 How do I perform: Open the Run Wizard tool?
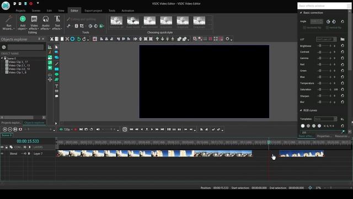pyautogui.click(x=9, y=23)
